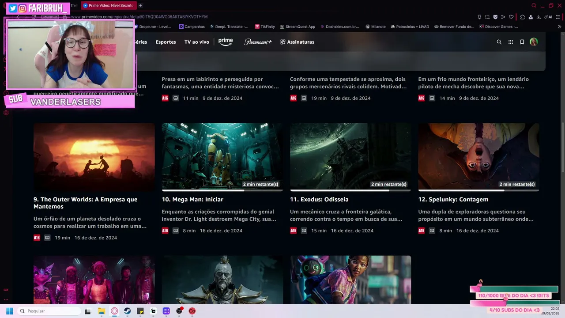Viewport: 565px width, 318px height.
Task: Open the TikFinity bookmark
Action: point(265,26)
